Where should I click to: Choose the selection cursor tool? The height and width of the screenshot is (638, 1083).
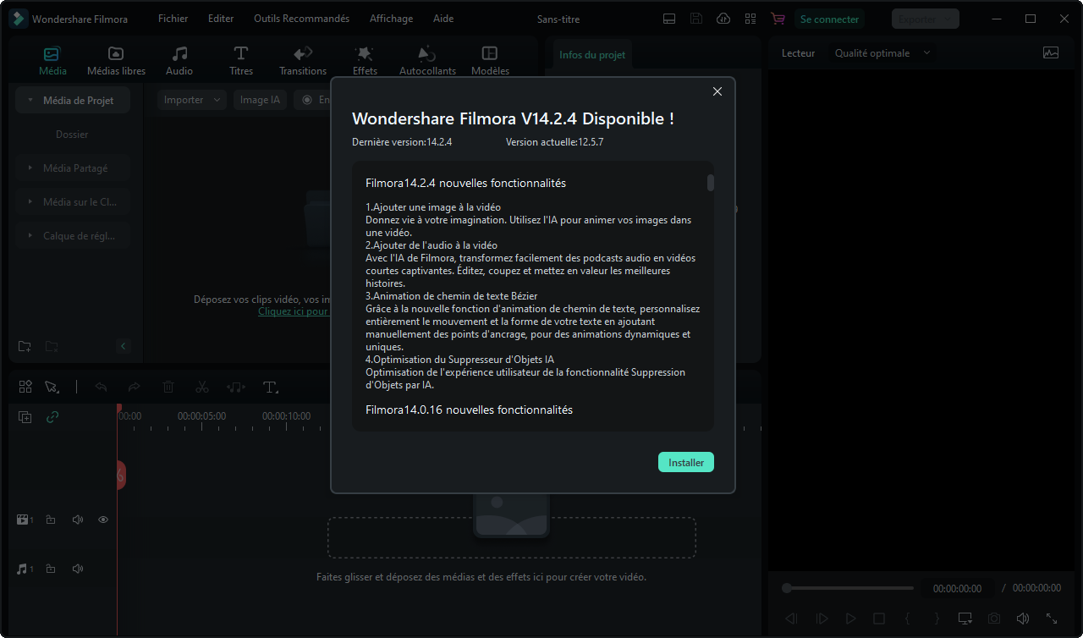coord(52,387)
